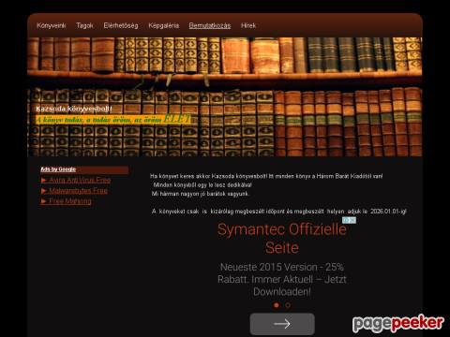Go to the Tagok page
The width and height of the screenshot is (450, 337).
coord(84,25)
